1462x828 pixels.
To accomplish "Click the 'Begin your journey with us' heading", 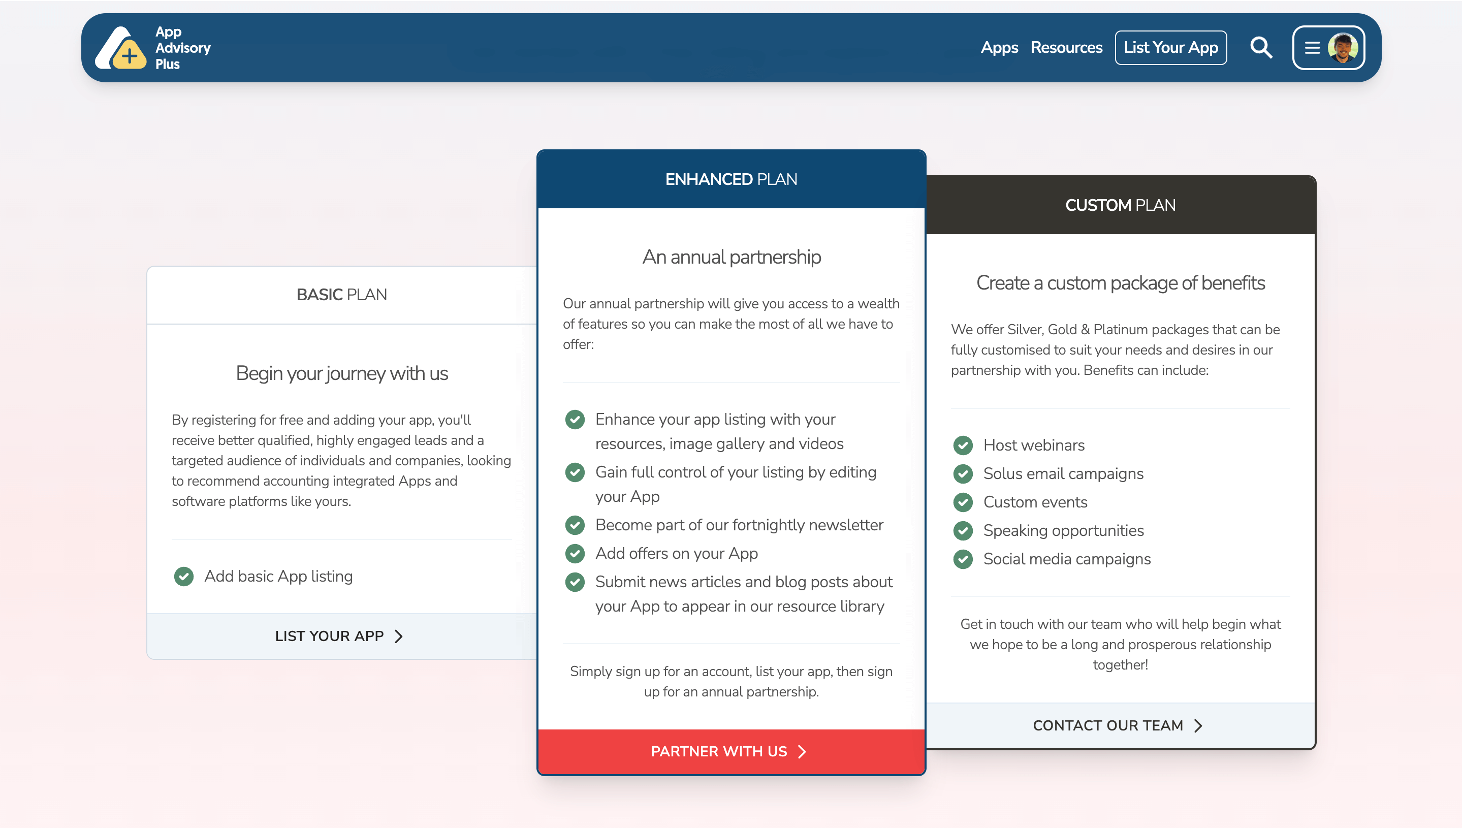I will pyautogui.click(x=342, y=374).
